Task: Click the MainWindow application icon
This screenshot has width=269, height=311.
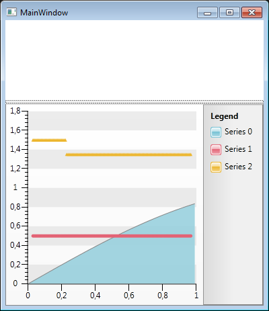Action: [11, 12]
